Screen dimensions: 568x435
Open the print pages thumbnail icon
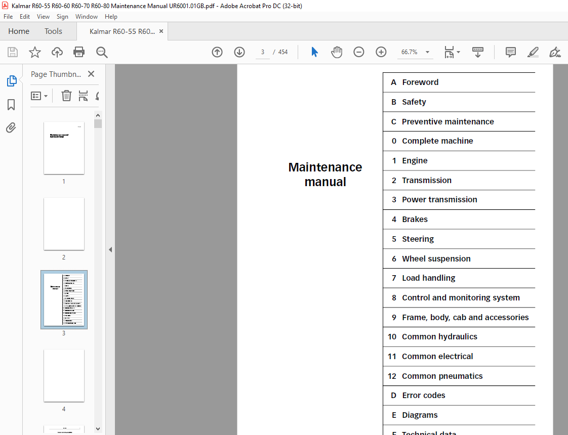coord(84,96)
